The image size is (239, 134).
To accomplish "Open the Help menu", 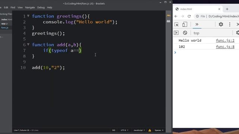I will [50, 7].
